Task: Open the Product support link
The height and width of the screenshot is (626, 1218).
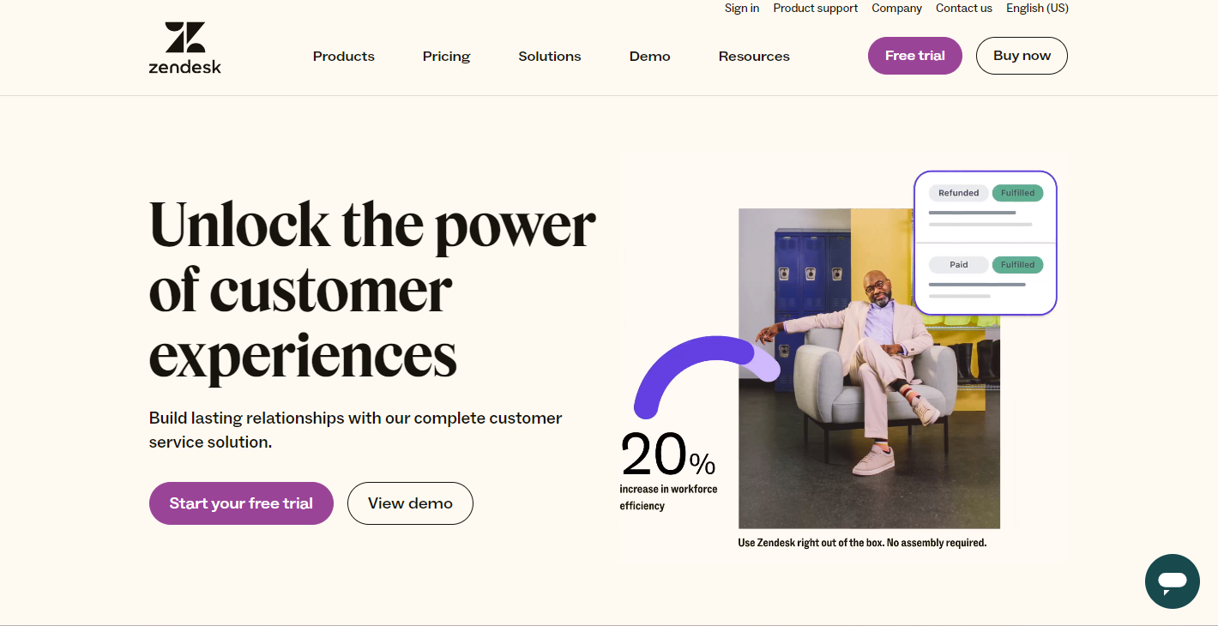Action: pos(816,9)
